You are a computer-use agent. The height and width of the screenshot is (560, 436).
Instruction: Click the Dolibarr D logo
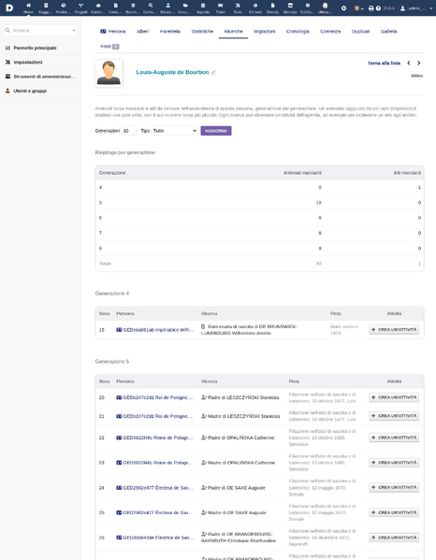(9, 7)
